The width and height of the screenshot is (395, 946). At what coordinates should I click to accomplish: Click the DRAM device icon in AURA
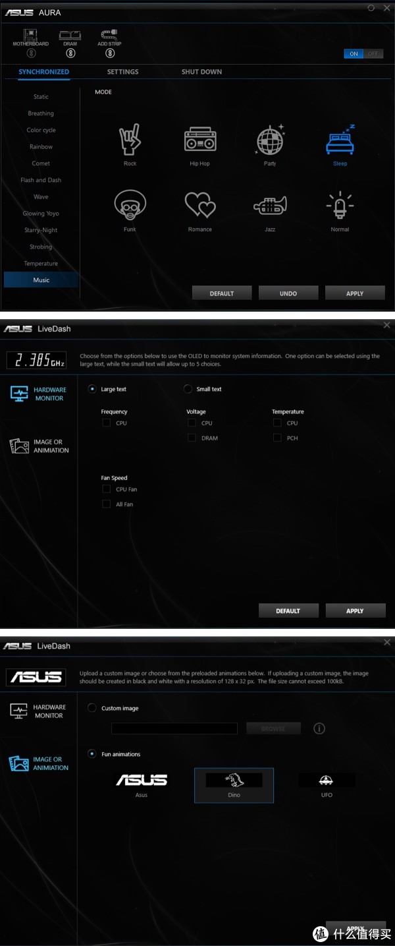[70, 35]
